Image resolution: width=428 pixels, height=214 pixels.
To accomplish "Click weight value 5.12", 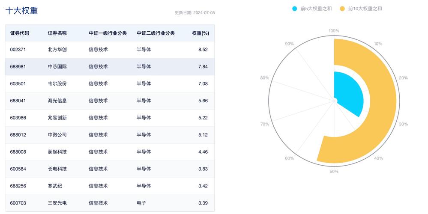I will click(x=203, y=135).
